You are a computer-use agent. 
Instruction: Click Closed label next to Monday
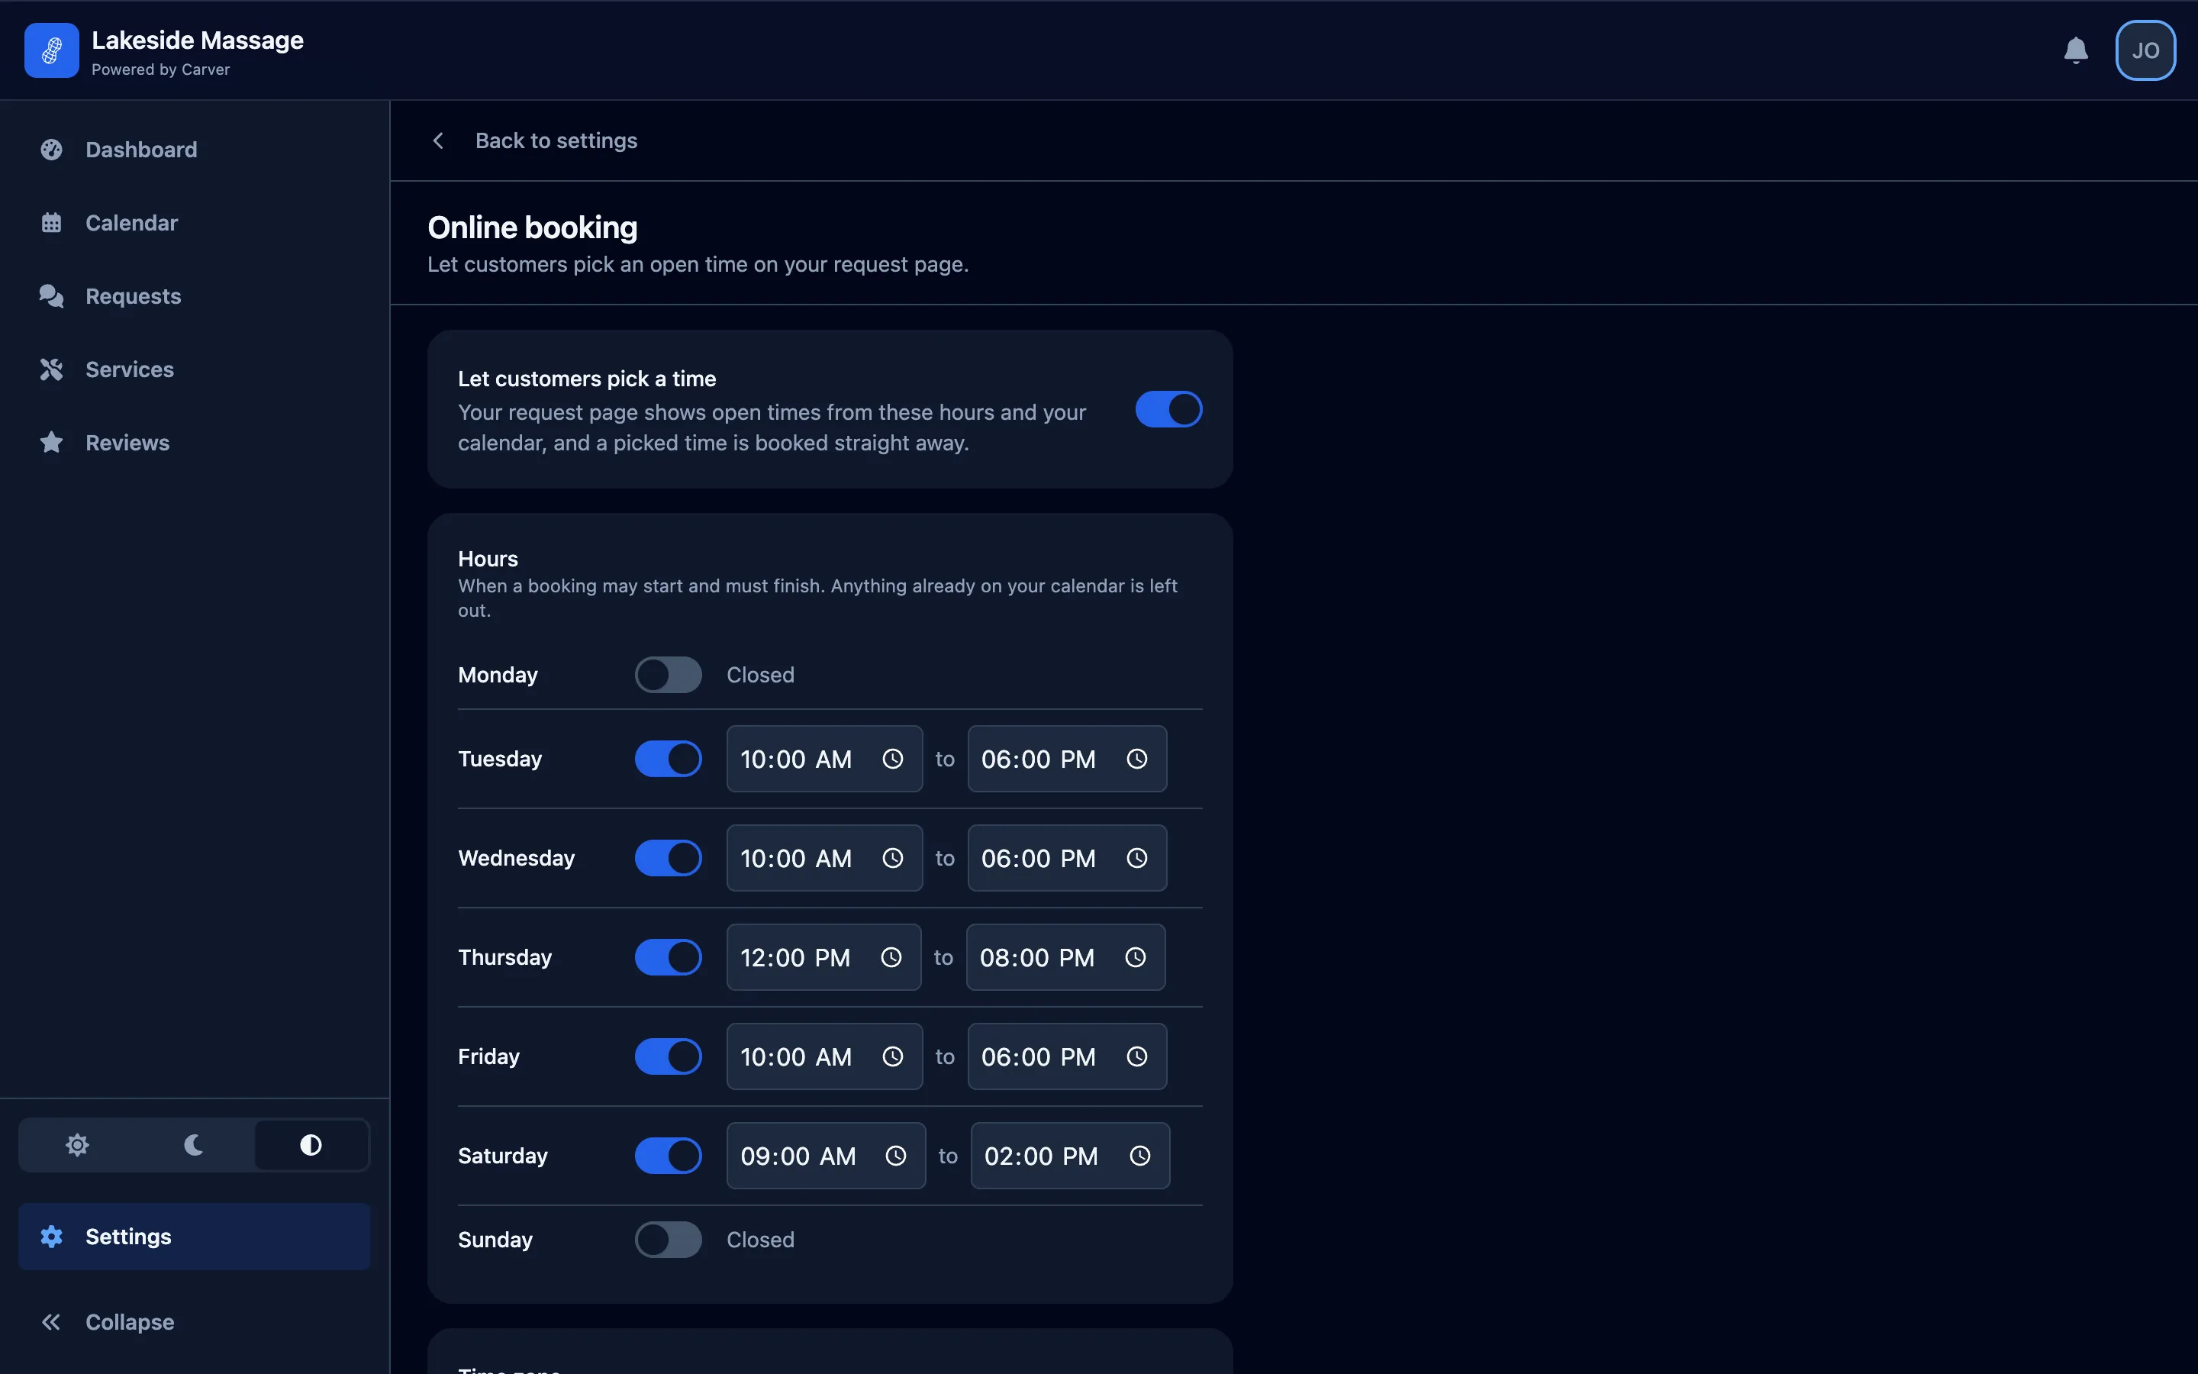(760, 676)
